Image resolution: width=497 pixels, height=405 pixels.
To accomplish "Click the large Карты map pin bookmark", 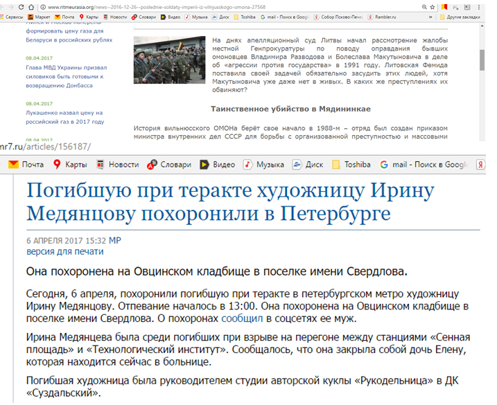I will (68, 165).
